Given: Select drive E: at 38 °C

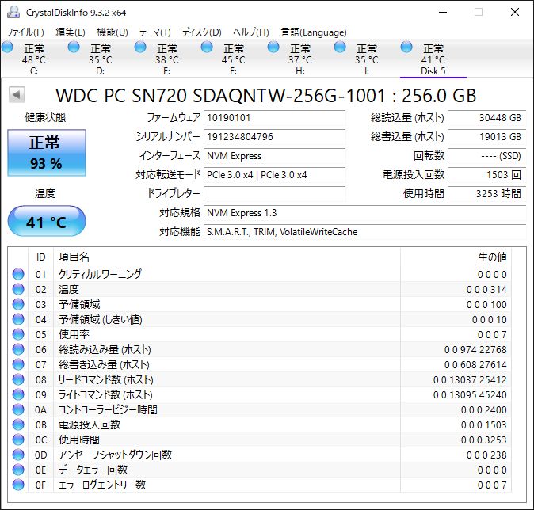Looking at the screenshot, I should [x=167, y=59].
